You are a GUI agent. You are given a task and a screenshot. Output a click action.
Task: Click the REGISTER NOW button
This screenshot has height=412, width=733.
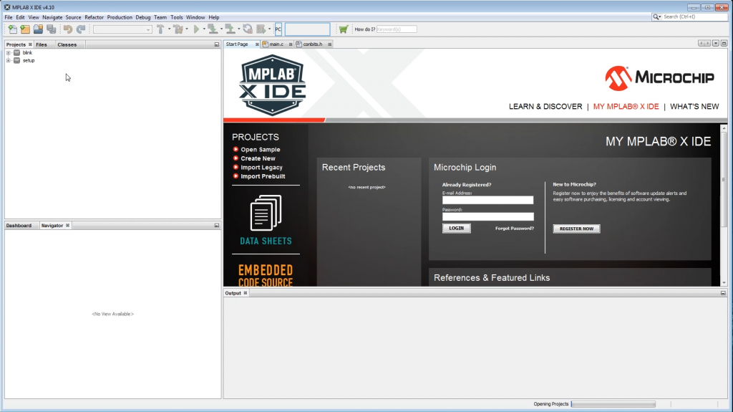[576, 229]
